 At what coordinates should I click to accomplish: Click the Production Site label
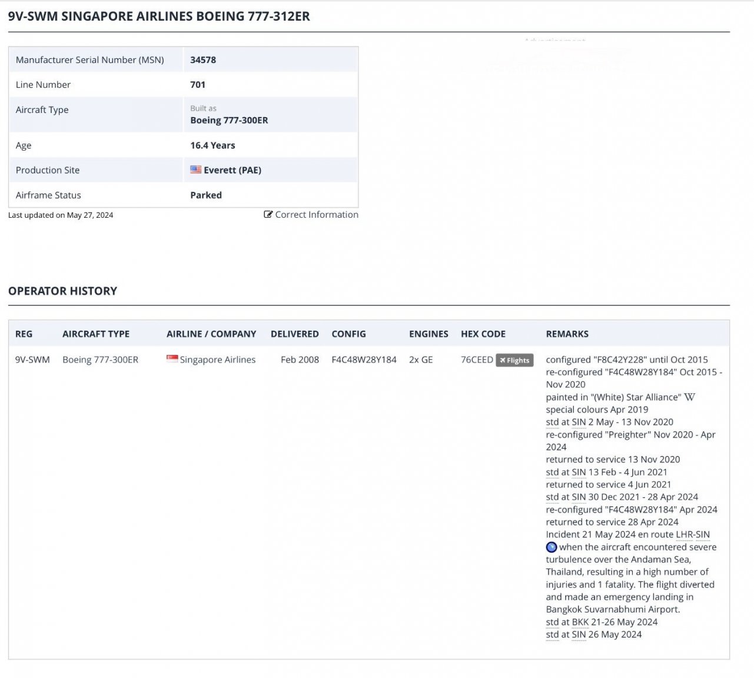48,170
